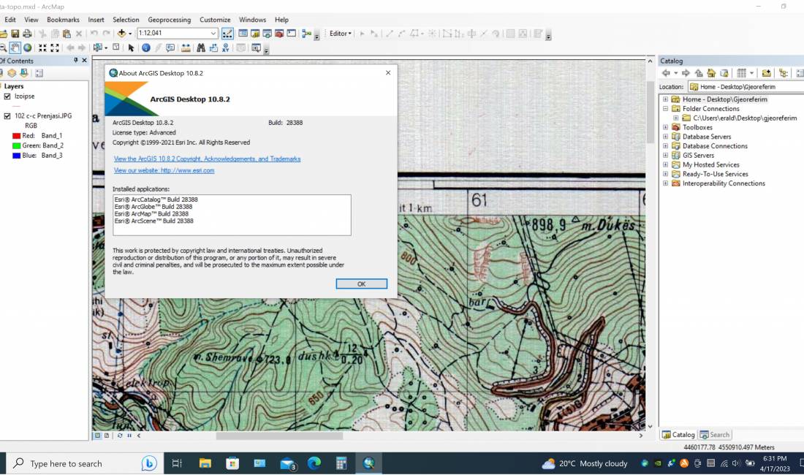Open the Catalog window toolbar icon
The width and height of the screenshot is (804, 475).
click(255, 34)
